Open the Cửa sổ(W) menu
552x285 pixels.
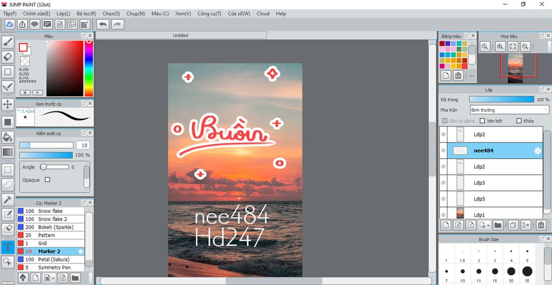point(239,13)
